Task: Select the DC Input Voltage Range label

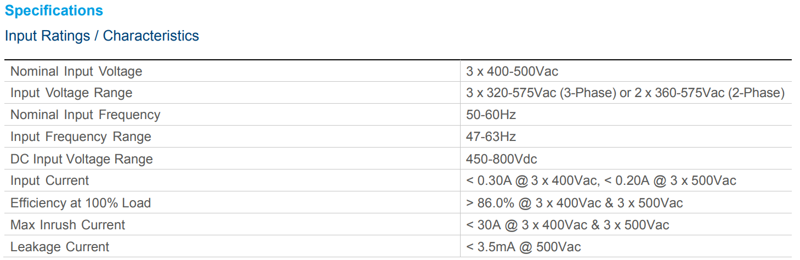Action: 81,159
